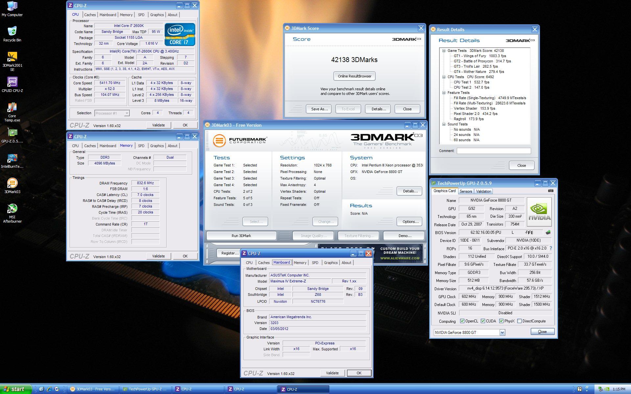Switch to Caches tab in top CPU-Z
Viewport: 631px width, 394px height.
click(90, 15)
